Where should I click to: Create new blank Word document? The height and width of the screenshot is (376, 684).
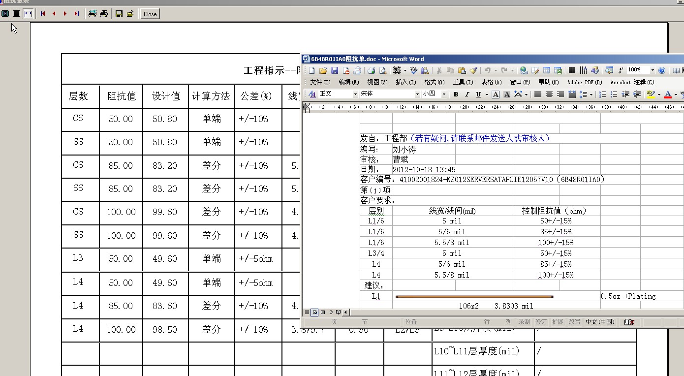click(x=311, y=70)
